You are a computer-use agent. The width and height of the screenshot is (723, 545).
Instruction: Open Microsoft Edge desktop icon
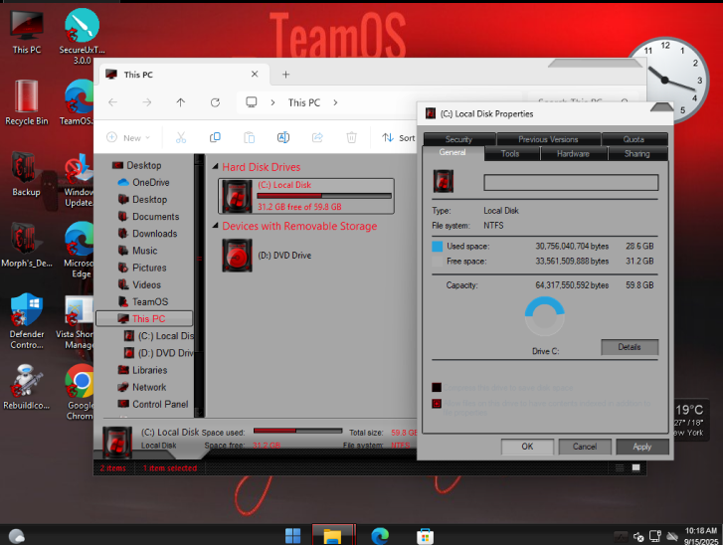click(79, 250)
